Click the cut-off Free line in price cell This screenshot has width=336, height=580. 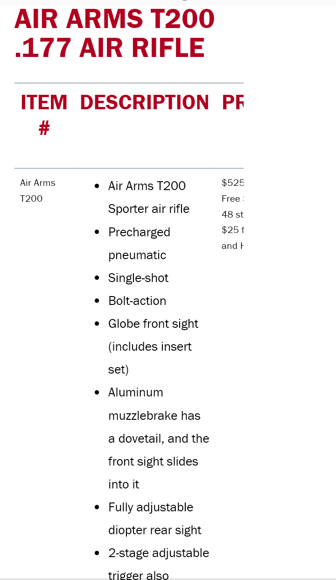232,198
